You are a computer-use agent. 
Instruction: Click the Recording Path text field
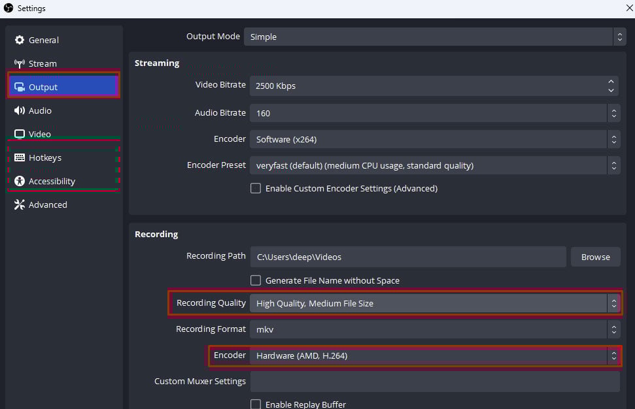[408, 257]
